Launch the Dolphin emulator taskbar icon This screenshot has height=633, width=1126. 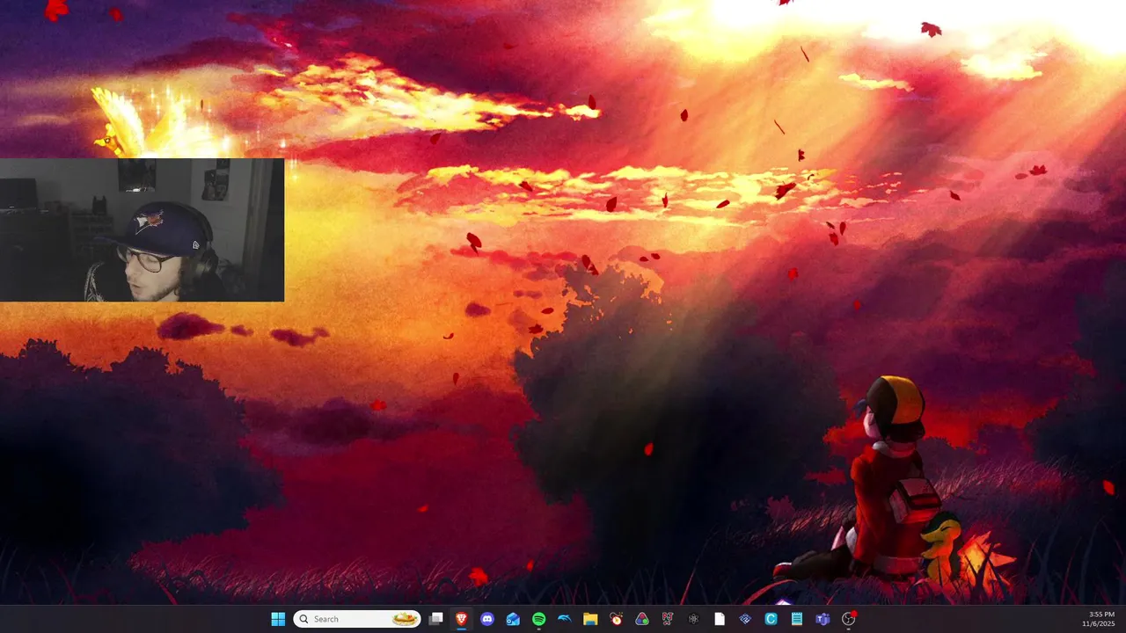click(x=565, y=619)
